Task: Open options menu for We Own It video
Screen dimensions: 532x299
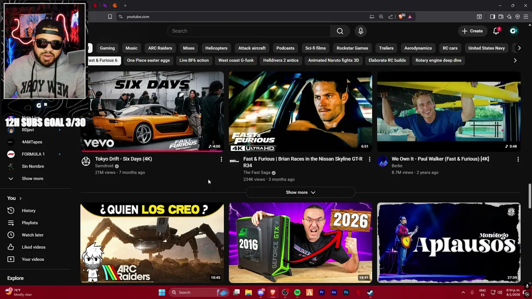Action: coord(518,159)
